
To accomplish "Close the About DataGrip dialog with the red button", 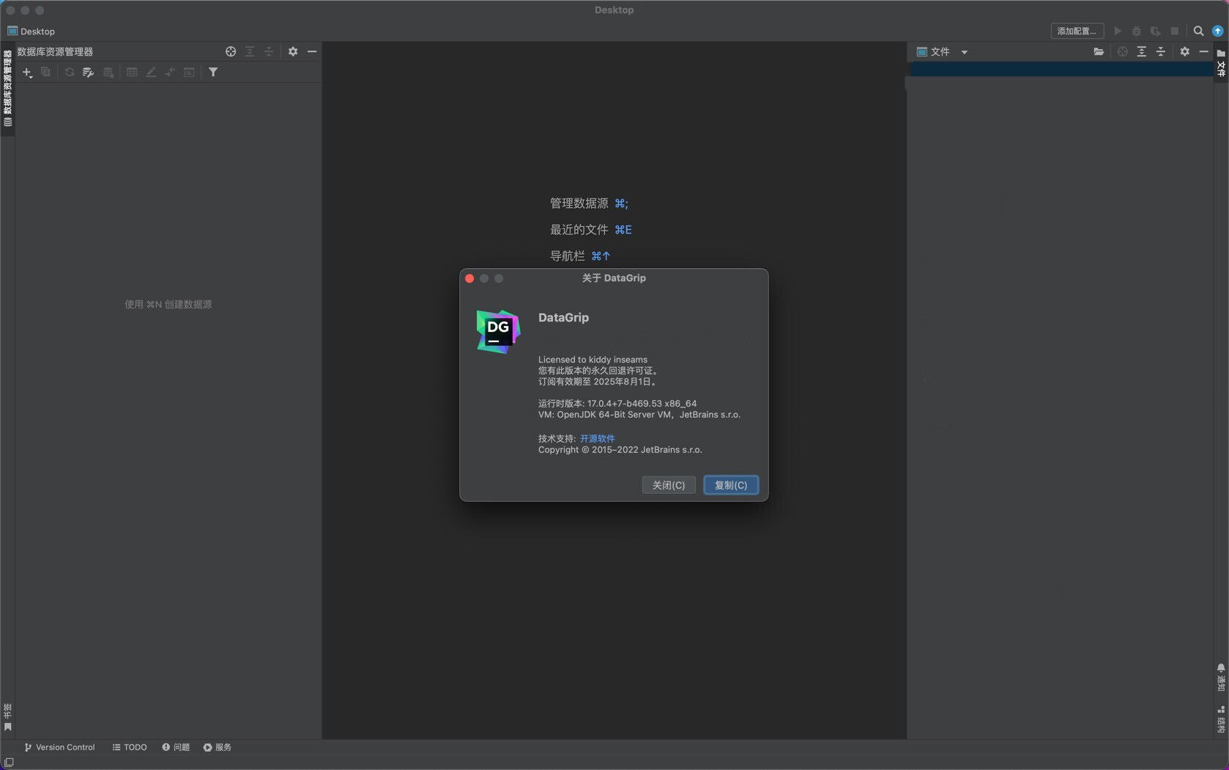I will pyautogui.click(x=469, y=278).
